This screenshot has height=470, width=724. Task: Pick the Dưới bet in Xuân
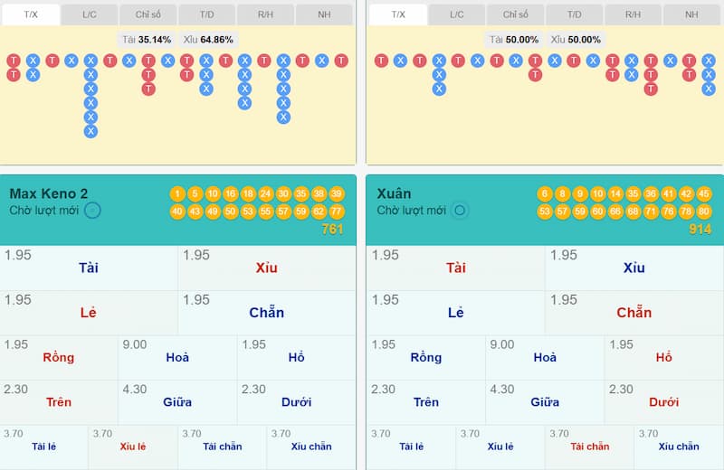pyautogui.click(x=663, y=401)
